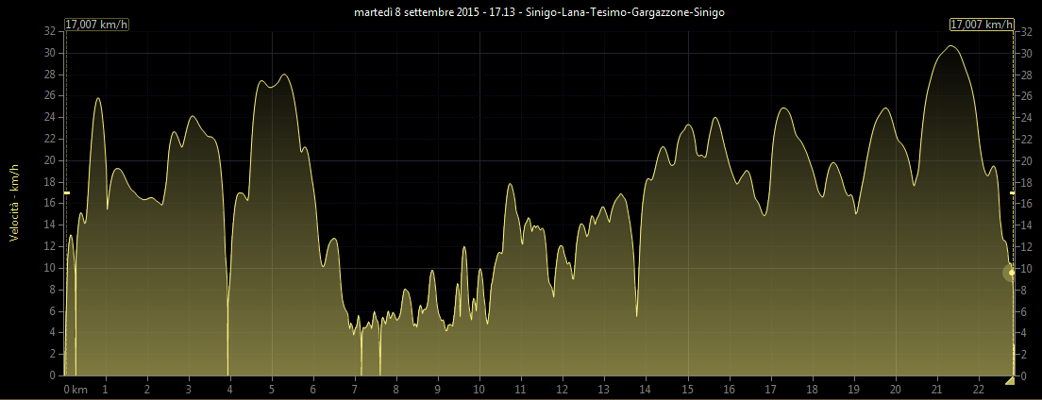Click the speed drop to zero at 4 km
The width and height of the screenshot is (1042, 400).
pos(227,372)
